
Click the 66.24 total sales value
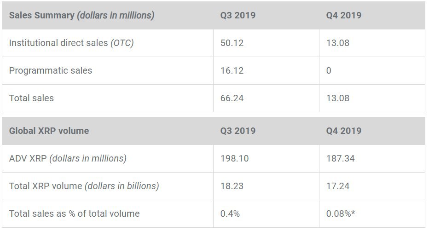click(232, 98)
